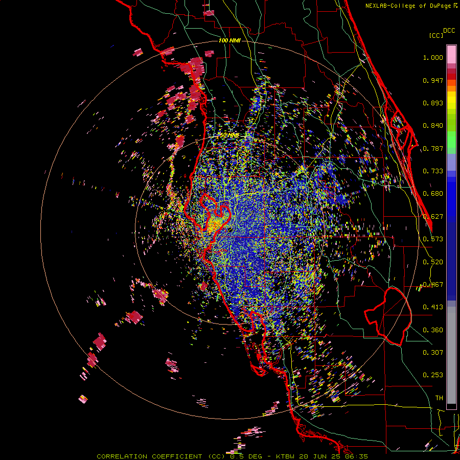This screenshot has width=460, height=460.
Task: Click the bright green segment of color scale
Action: (451, 140)
